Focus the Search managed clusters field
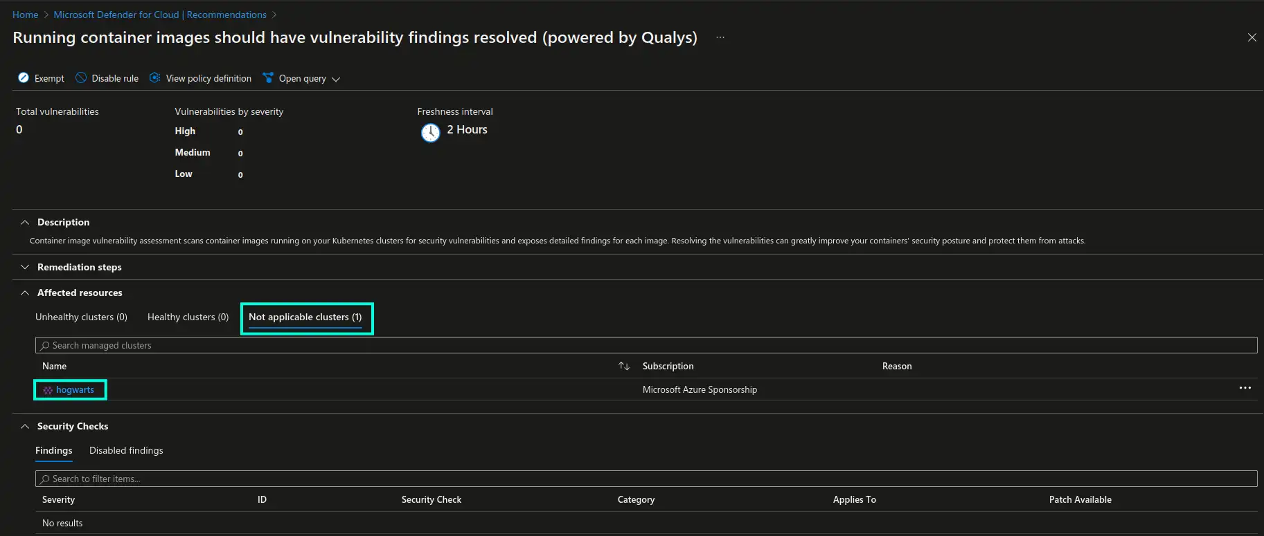The width and height of the screenshot is (1264, 536). coord(646,345)
